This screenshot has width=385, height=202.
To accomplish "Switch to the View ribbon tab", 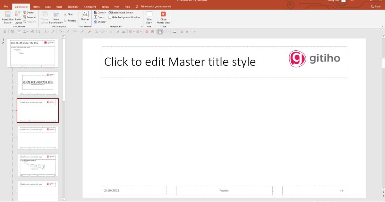I will pyautogui.click(x=116, y=6).
